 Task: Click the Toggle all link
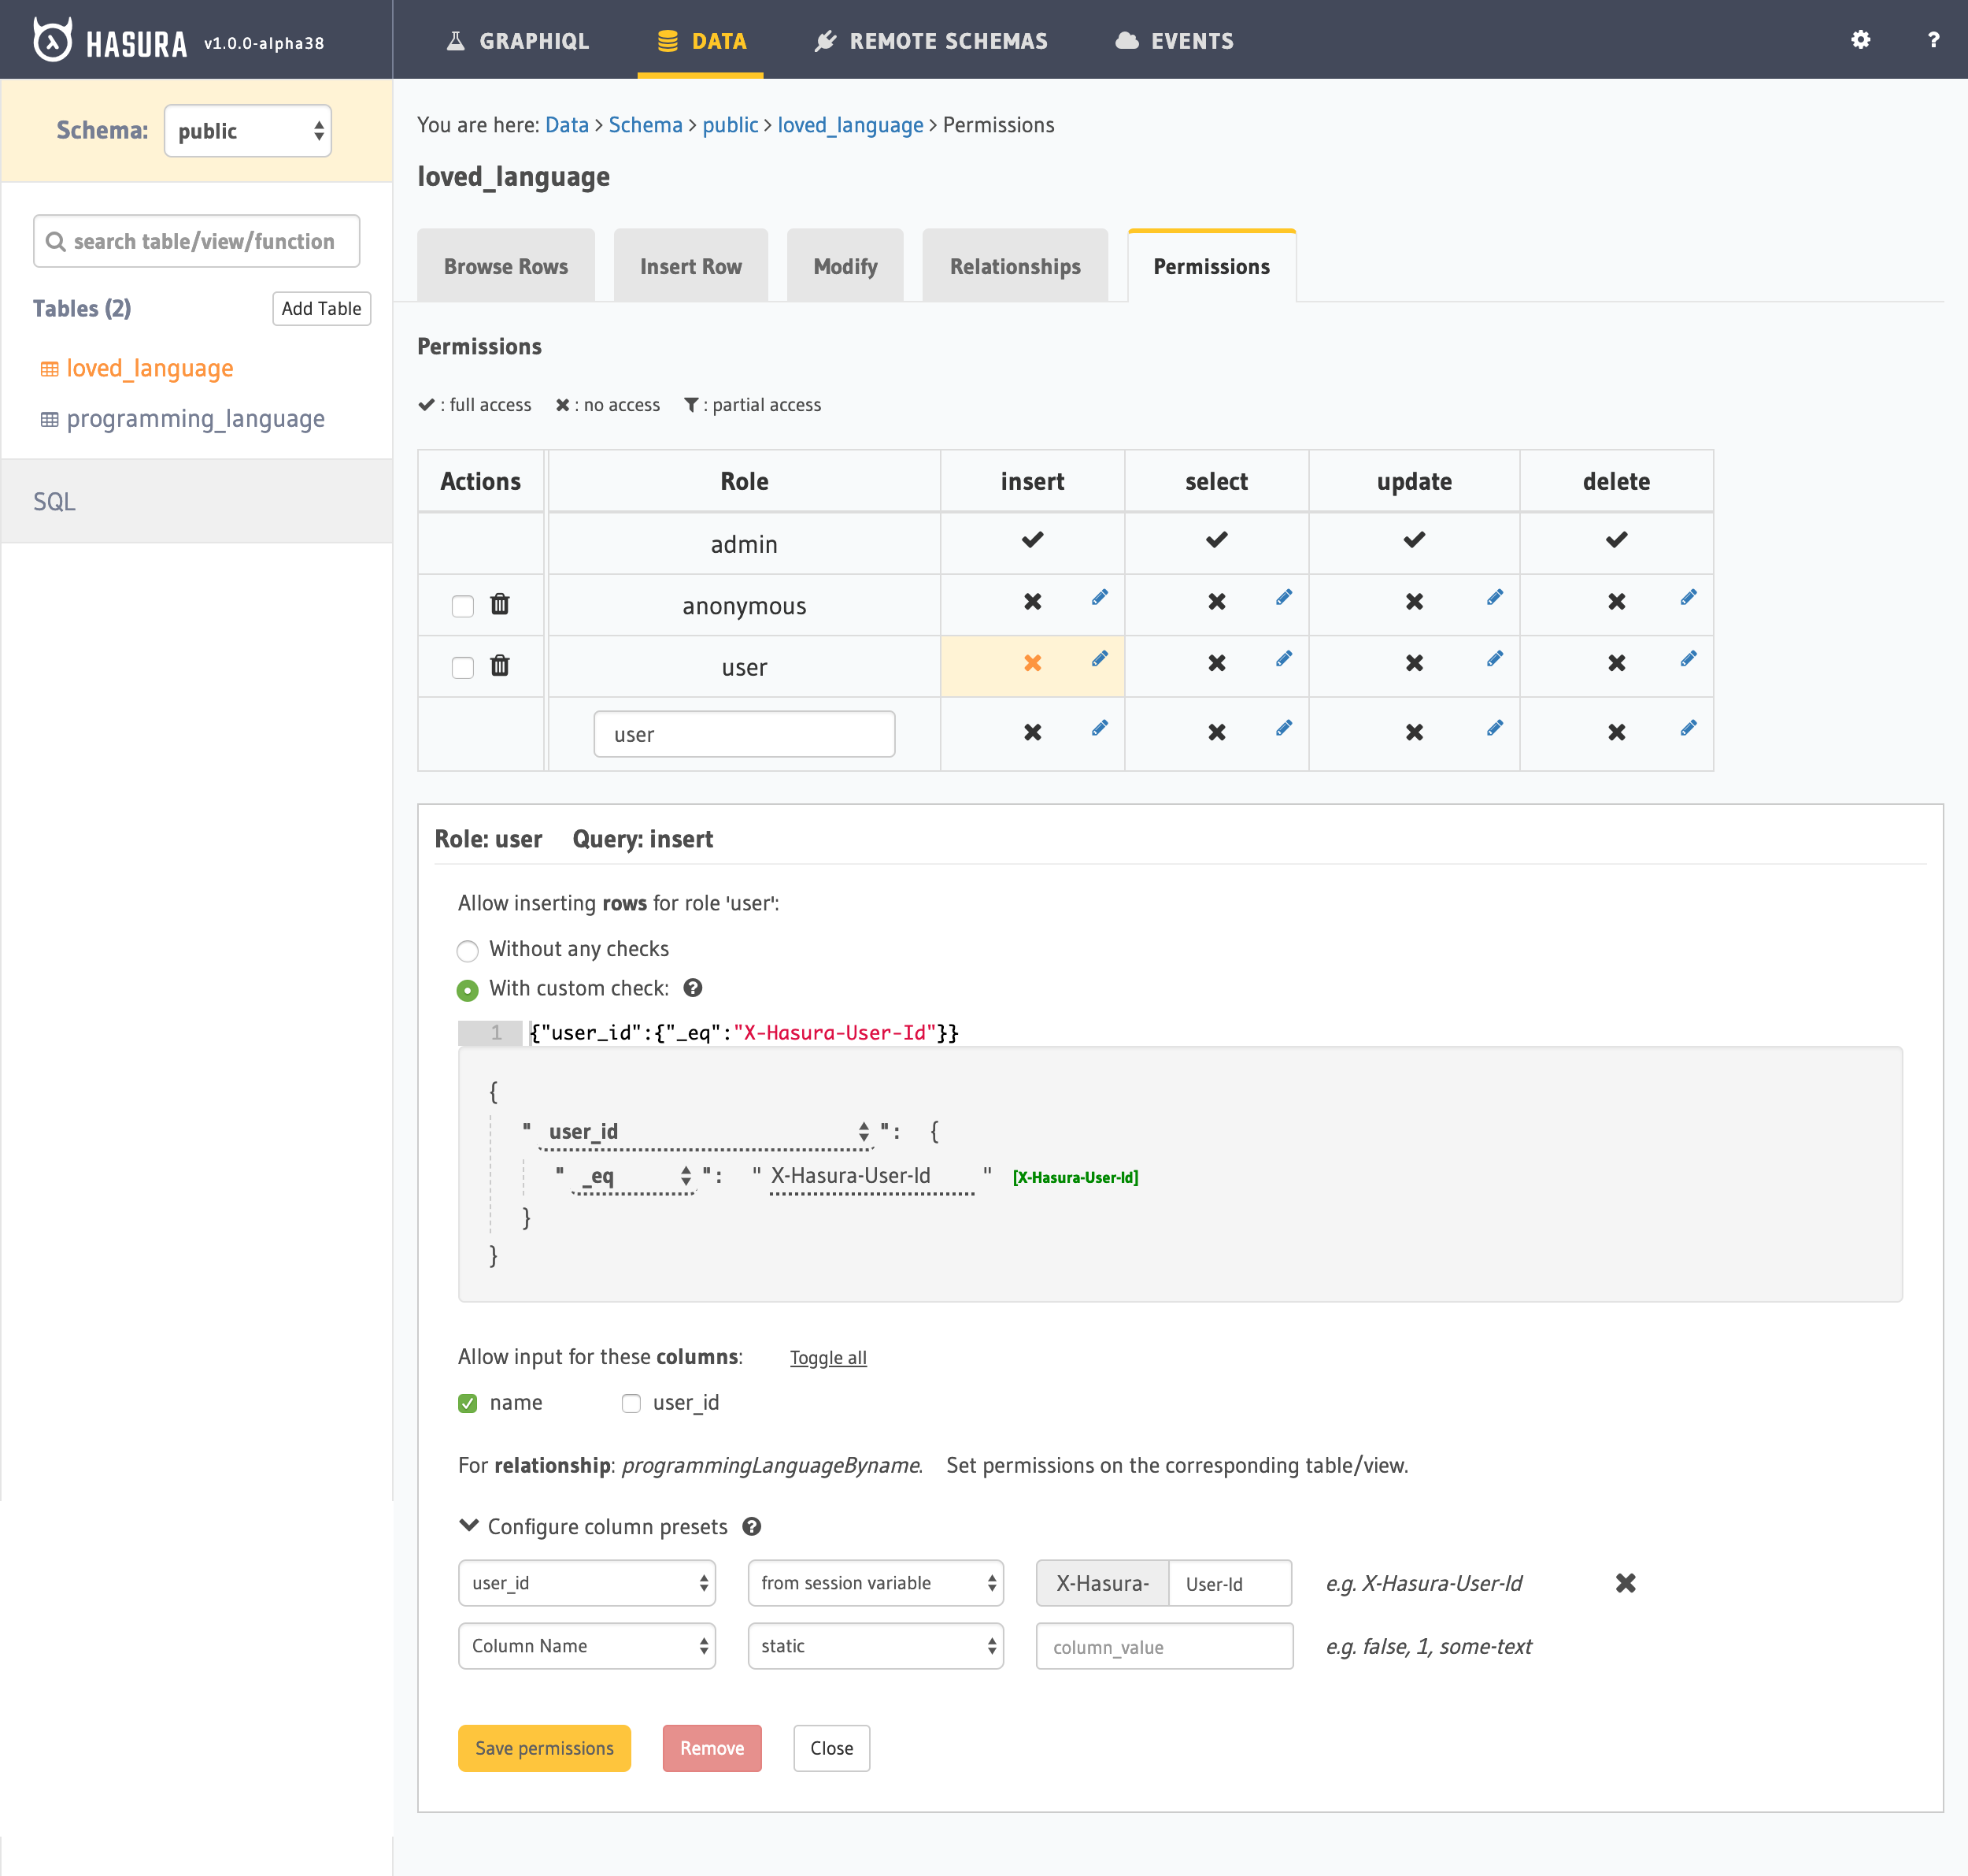tap(827, 1358)
